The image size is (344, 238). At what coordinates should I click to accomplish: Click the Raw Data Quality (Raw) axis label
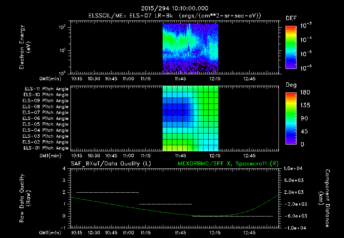pyautogui.click(x=25, y=198)
